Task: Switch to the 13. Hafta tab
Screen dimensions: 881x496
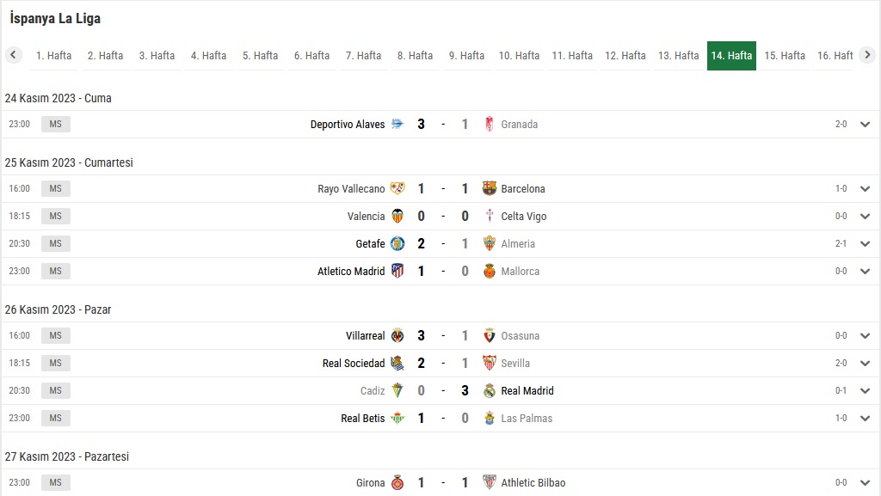Action: [x=678, y=56]
